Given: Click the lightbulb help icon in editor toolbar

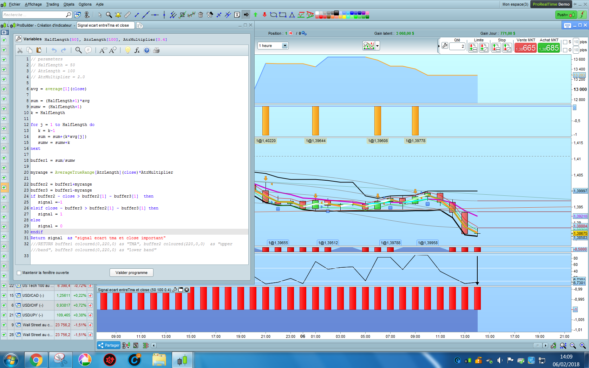Looking at the screenshot, I should 127,50.
